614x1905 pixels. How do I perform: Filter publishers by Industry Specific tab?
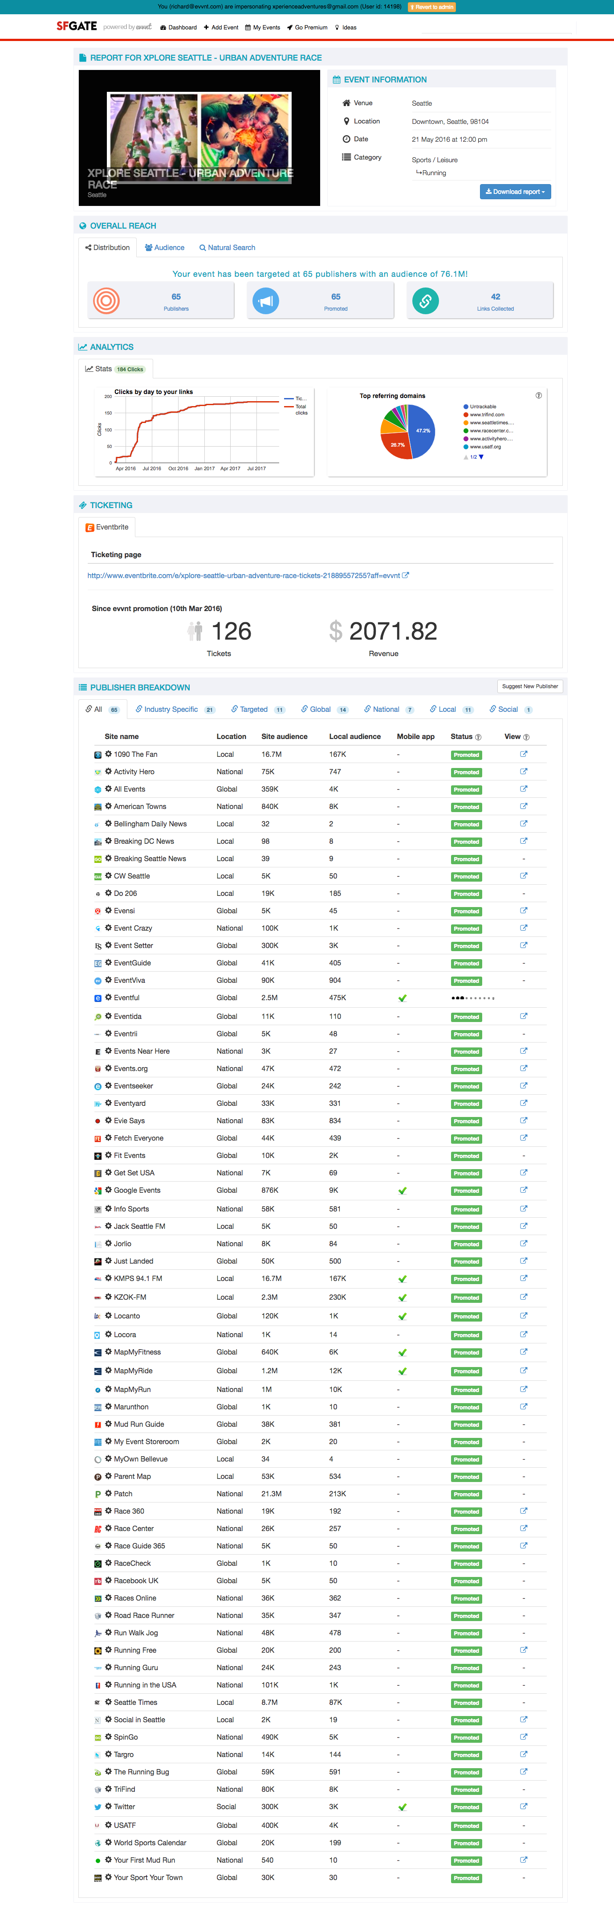click(175, 709)
